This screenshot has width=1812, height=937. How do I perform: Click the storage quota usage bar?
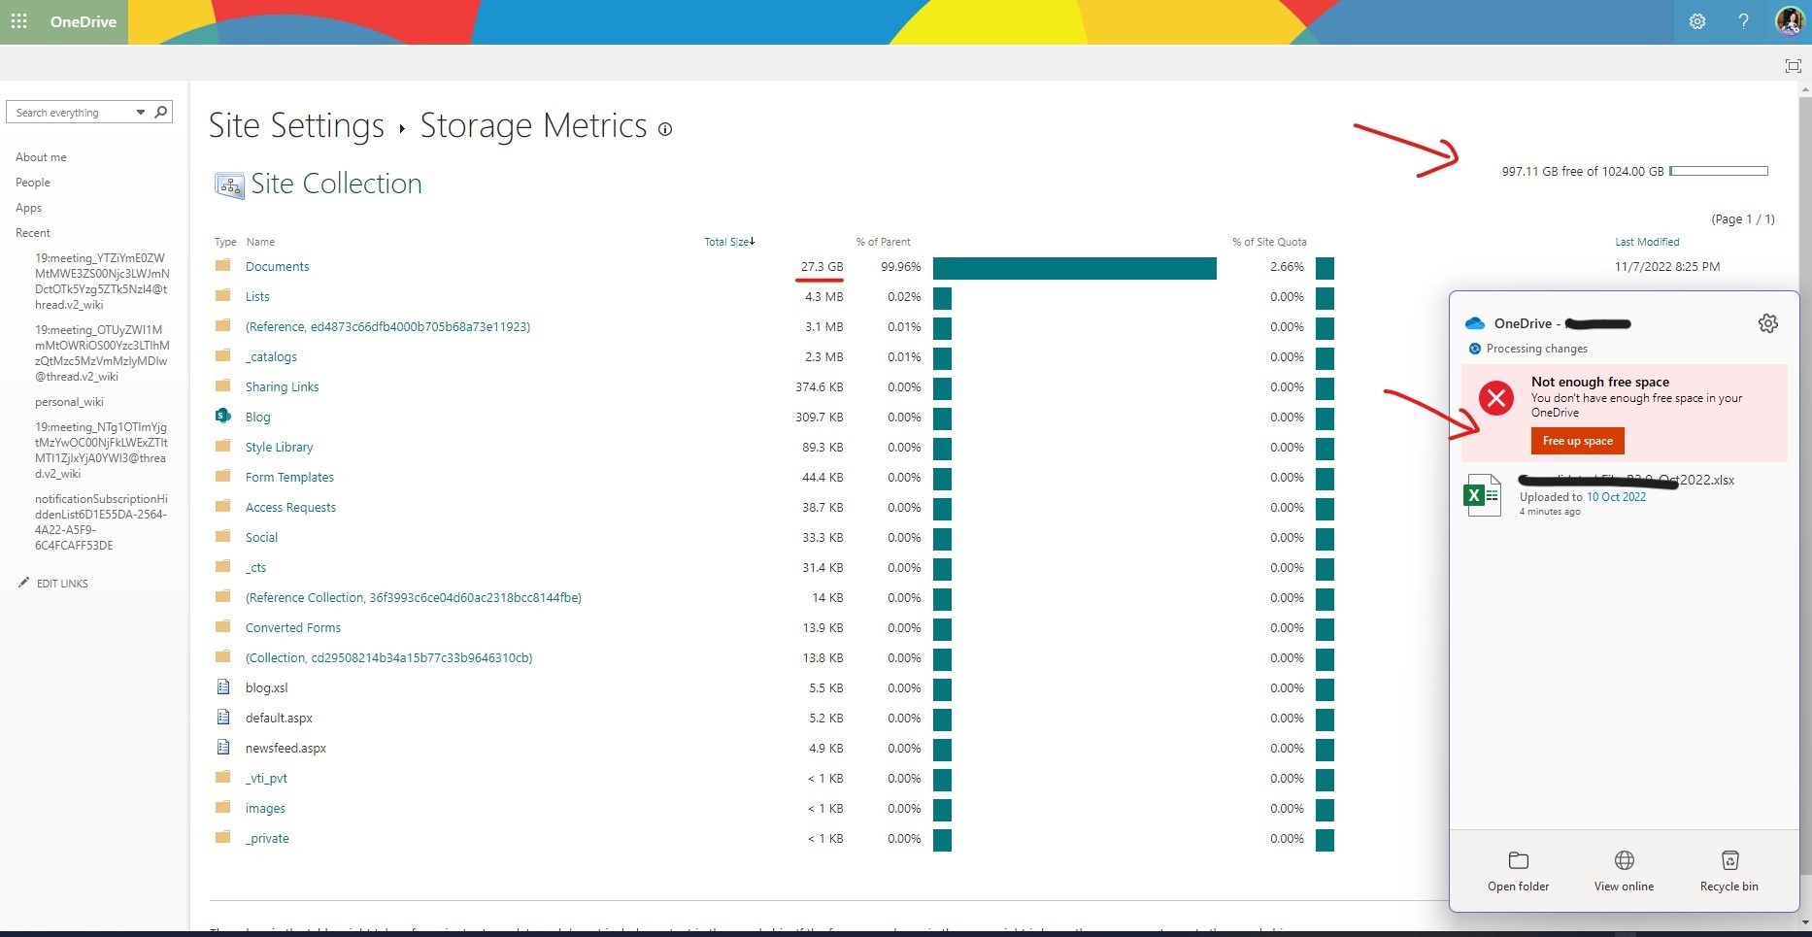tap(1719, 171)
